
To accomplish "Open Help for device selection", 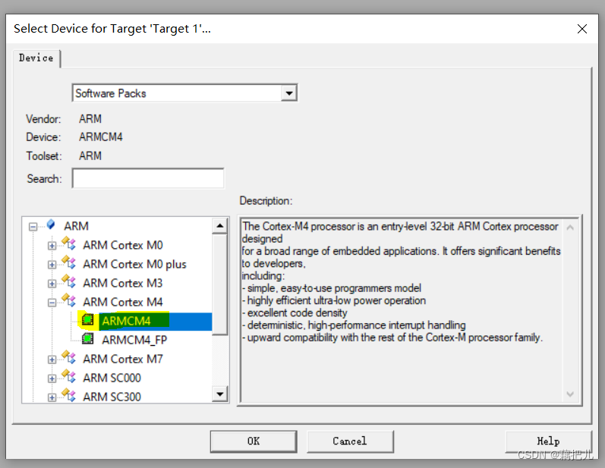I will coord(548,441).
